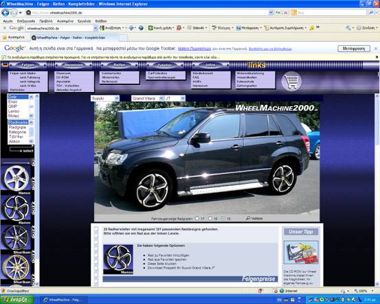Open the Windows Start button
The height and width of the screenshot is (304, 380).
(16, 300)
